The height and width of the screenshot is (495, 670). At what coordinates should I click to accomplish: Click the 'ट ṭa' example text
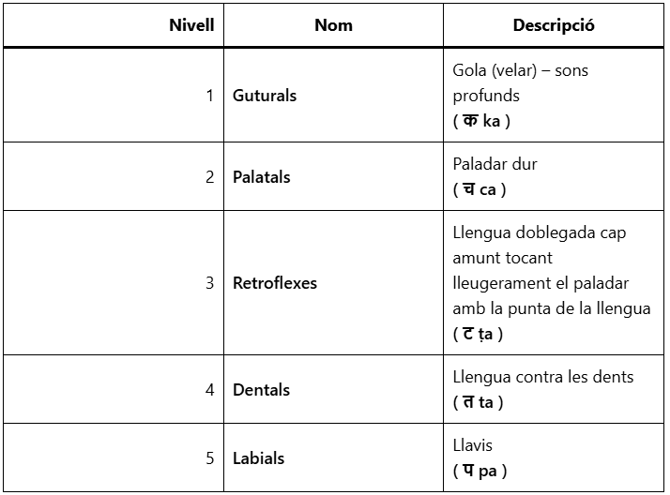(x=480, y=335)
